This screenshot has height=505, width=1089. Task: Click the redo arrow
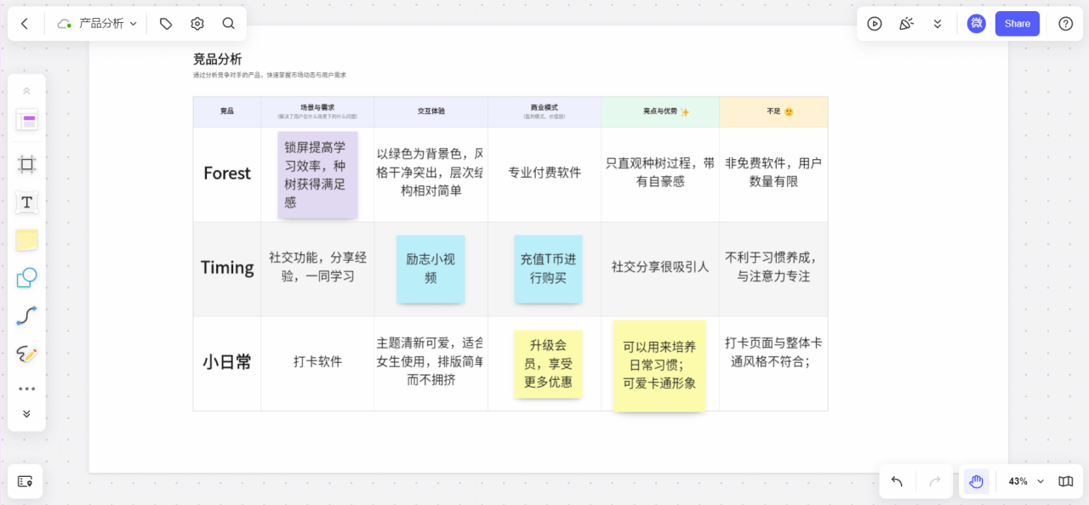point(935,481)
